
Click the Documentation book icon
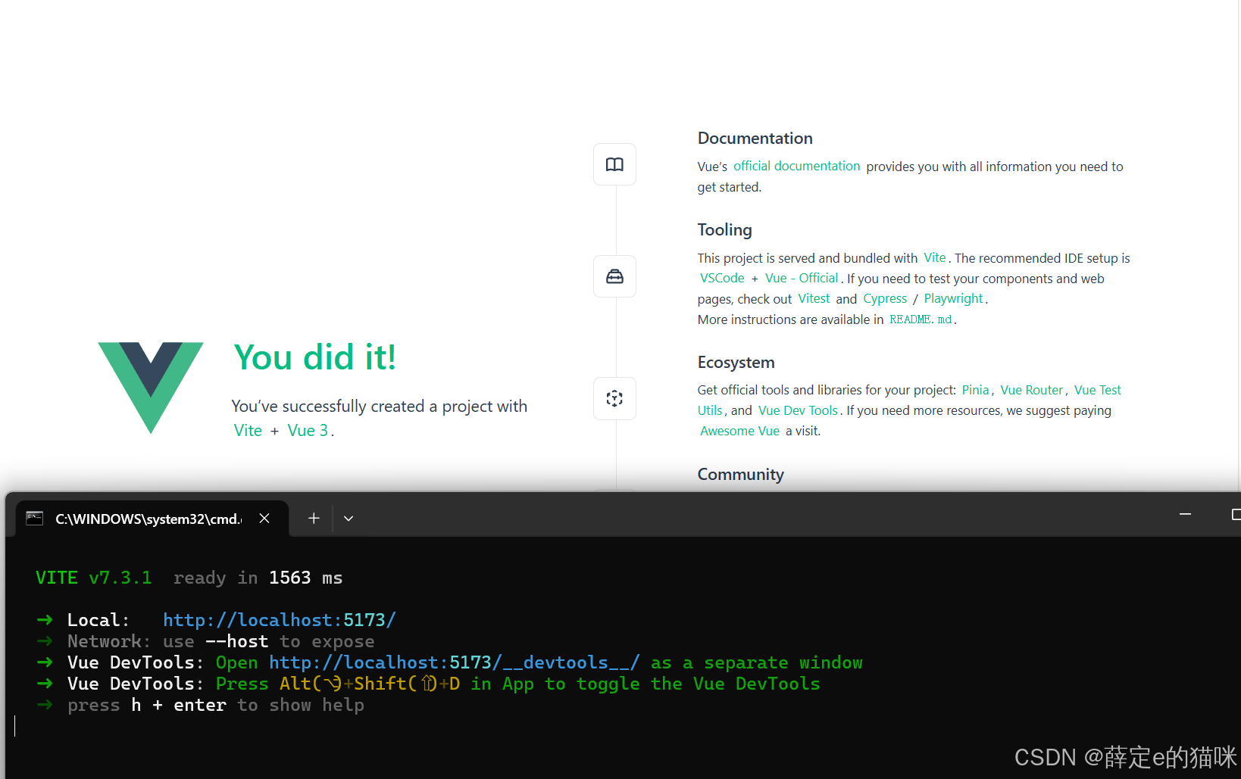(x=614, y=164)
